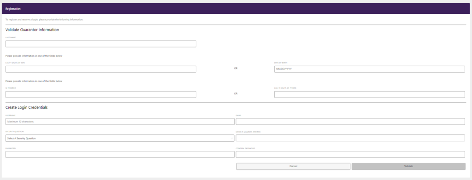Click the Cancel button

293,166
